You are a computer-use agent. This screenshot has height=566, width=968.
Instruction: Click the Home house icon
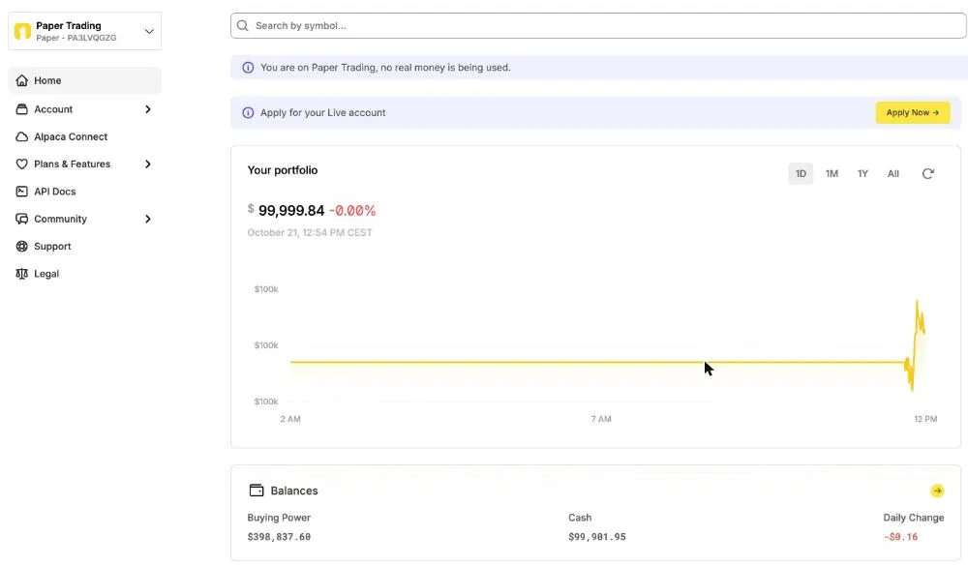21,80
